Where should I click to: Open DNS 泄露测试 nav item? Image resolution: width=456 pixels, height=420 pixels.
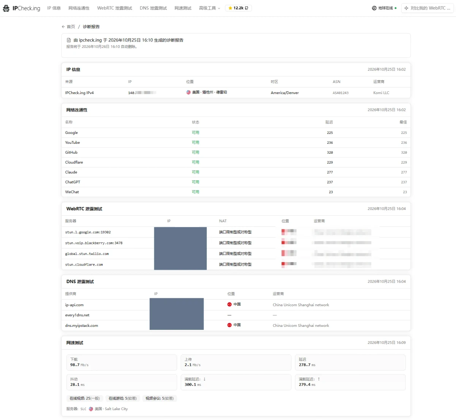(x=153, y=8)
